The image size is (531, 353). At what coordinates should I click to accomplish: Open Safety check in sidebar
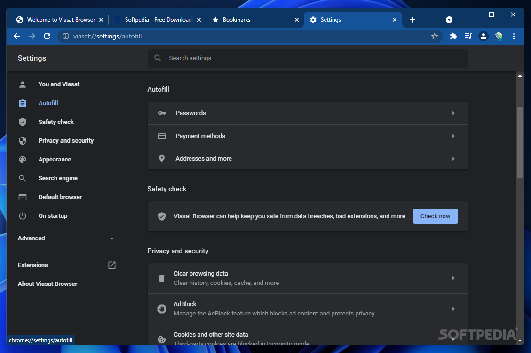pyautogui.click(x=56, y=122)
